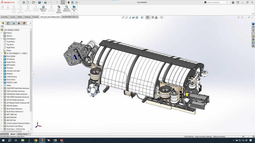Switch to the Motion Study 1 tab
The image size is (255, 143).
click(23, 134)
